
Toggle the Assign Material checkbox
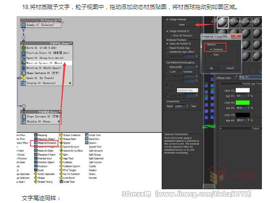[167, 19]
